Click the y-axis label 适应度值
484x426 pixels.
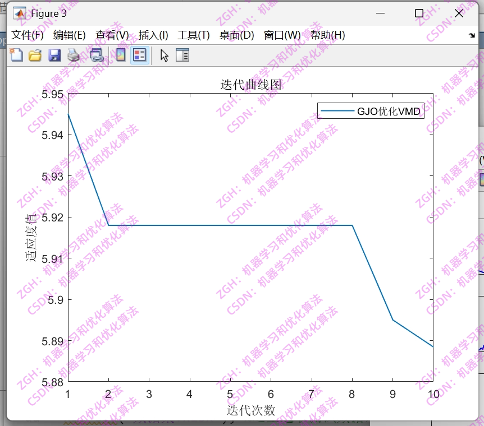(x=31, y=238)
